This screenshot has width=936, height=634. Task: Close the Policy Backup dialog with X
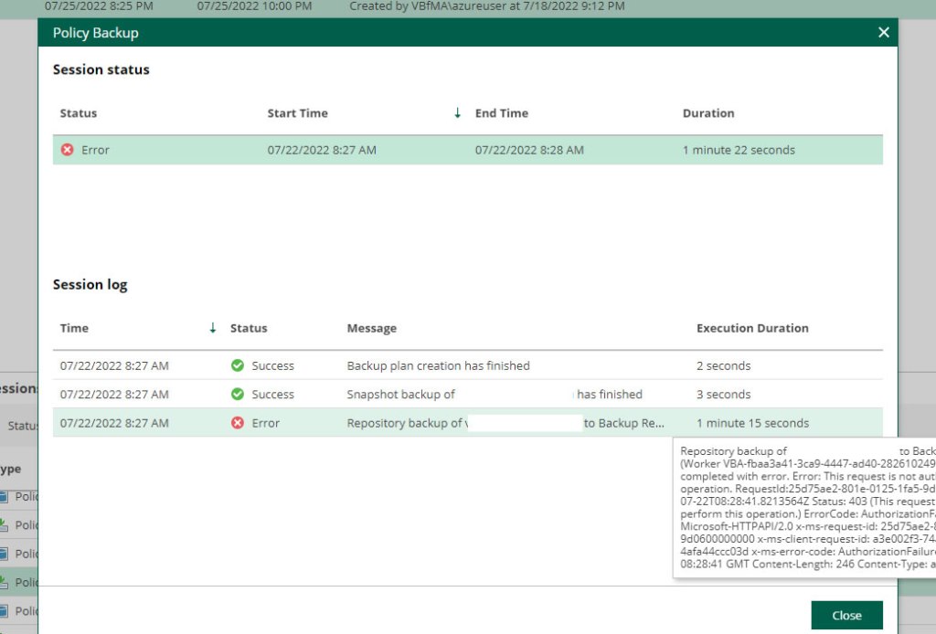(x=883, y=33)
